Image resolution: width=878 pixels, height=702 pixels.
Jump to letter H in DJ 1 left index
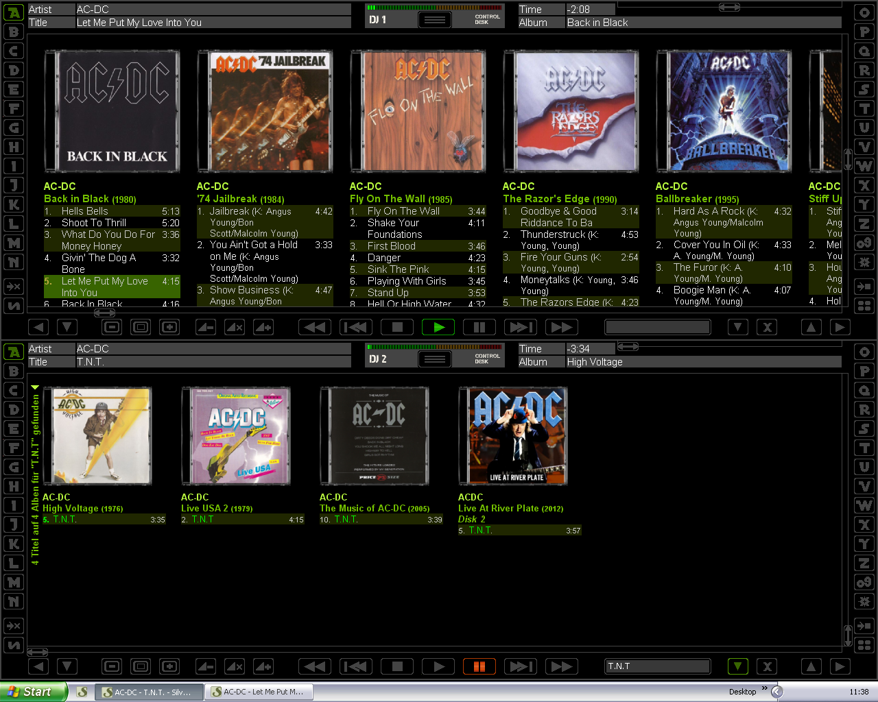tap(14, 147)
